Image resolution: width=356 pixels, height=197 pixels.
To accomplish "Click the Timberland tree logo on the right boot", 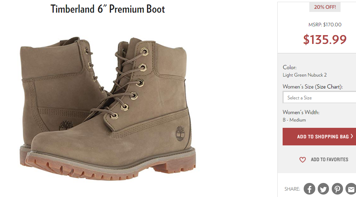I will pyautogui.click(x=180, y=133).
